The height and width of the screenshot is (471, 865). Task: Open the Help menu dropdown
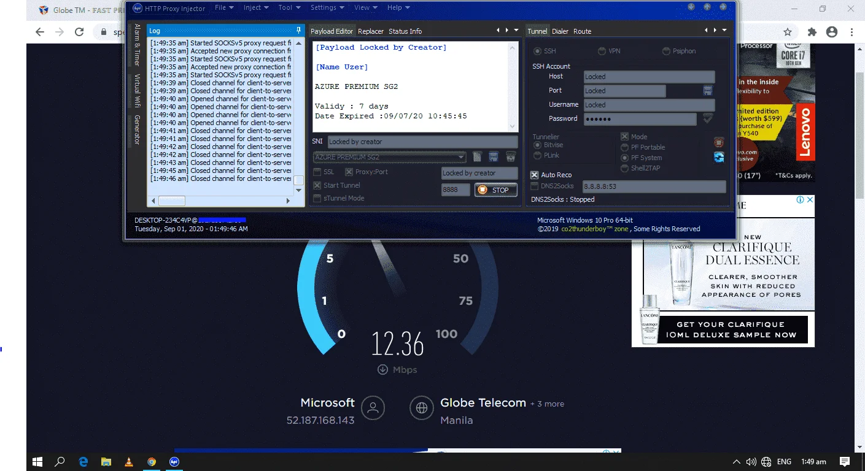(x=398, y=8)
